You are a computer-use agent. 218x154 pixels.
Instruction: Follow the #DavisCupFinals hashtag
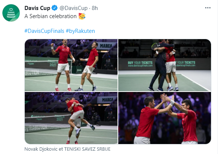[44, 31]
